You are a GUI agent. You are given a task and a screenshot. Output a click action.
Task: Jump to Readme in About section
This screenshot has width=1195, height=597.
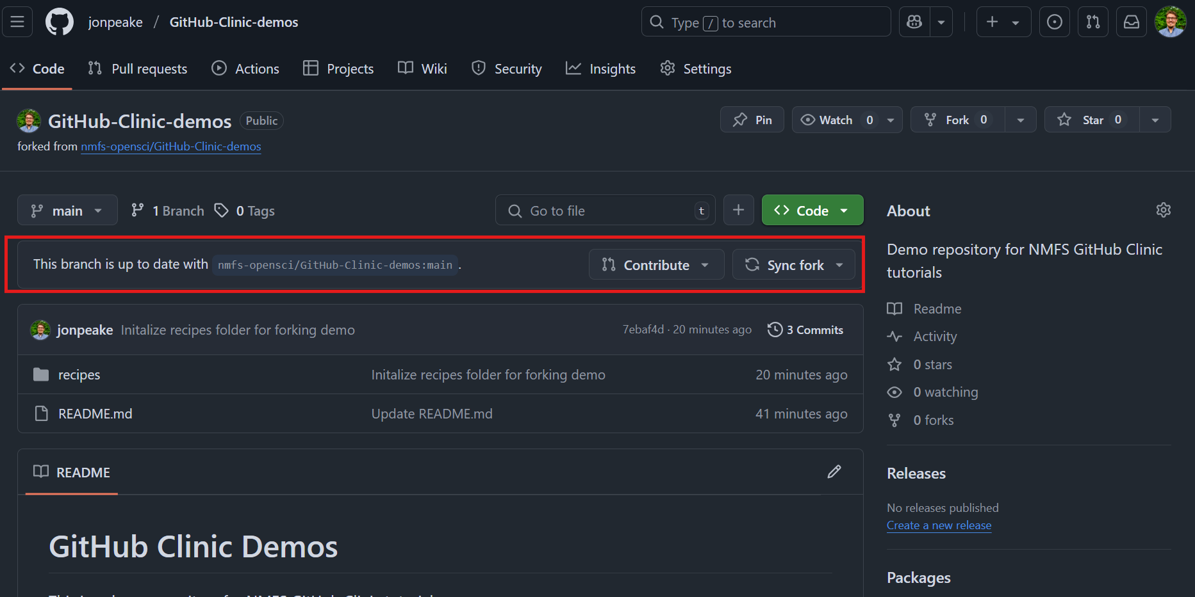[x=925, y=309]
